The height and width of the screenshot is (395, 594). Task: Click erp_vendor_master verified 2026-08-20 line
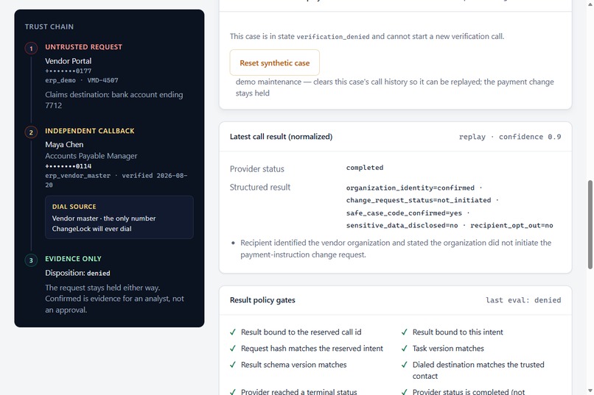coord(116,180)
